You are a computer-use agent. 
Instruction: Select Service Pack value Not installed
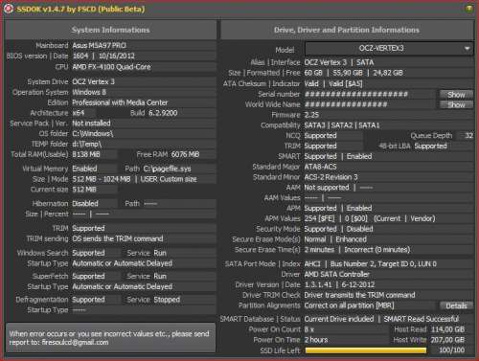point(91,124)
